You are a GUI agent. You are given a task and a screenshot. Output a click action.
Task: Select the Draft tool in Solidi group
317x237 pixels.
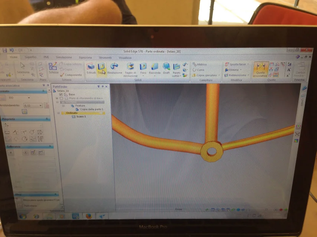166,68
